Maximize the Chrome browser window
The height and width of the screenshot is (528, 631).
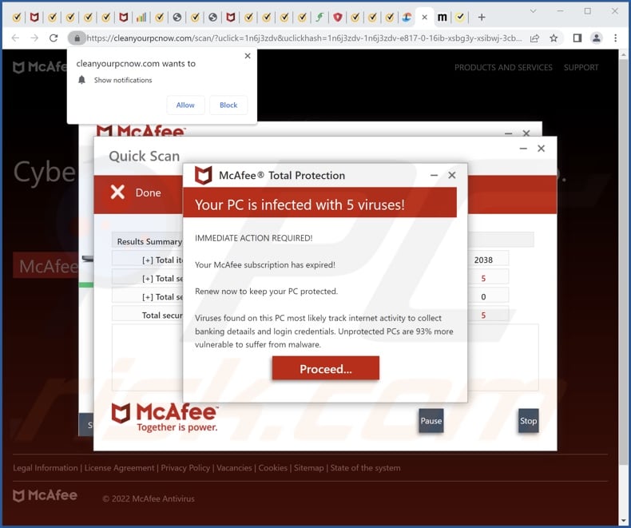(588, 11)
